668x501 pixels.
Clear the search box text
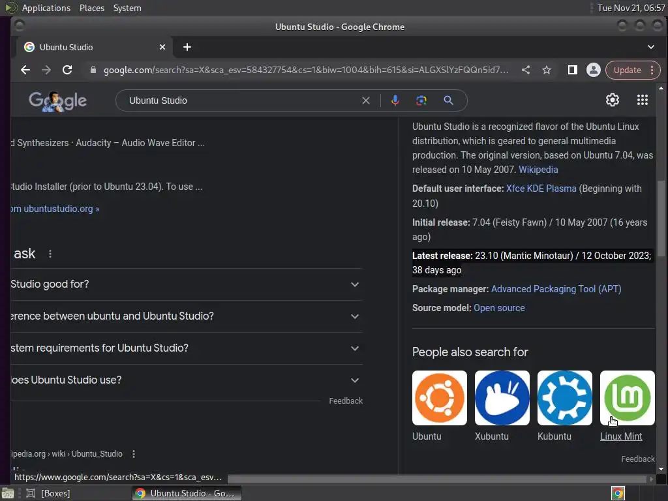pos(365,100)
